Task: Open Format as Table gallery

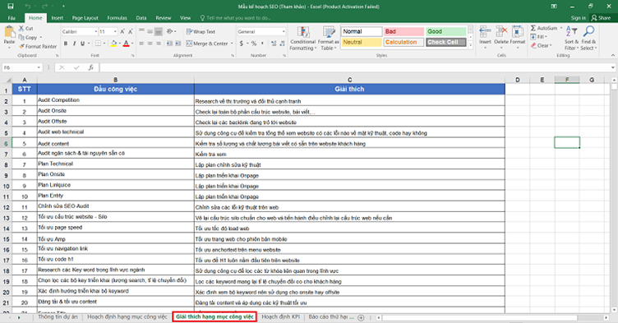Action: pos(329,39)
